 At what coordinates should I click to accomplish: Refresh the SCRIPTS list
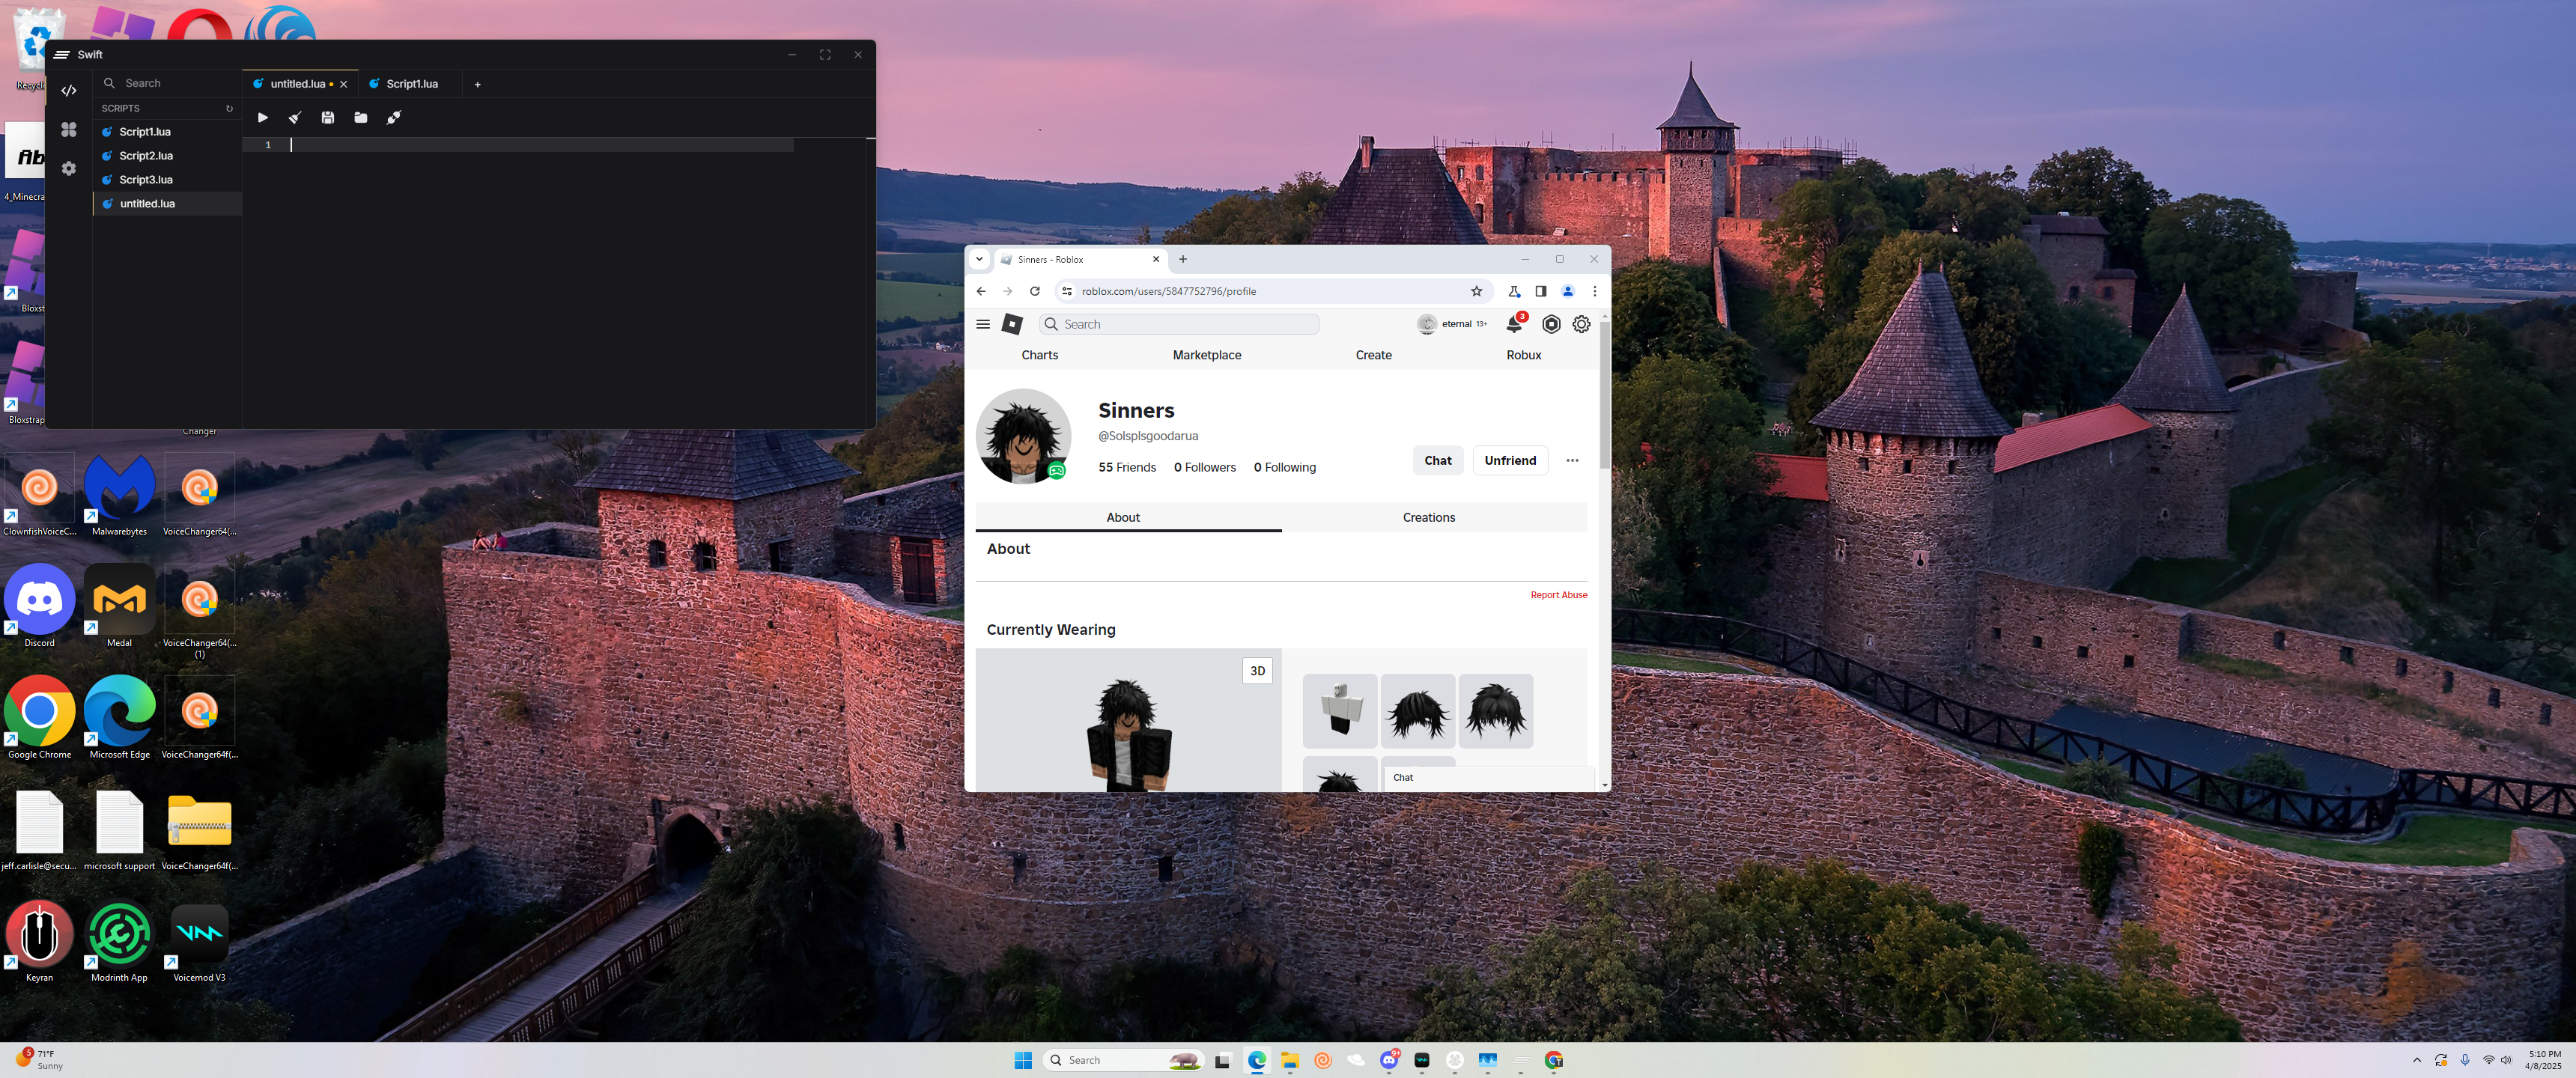229,109
